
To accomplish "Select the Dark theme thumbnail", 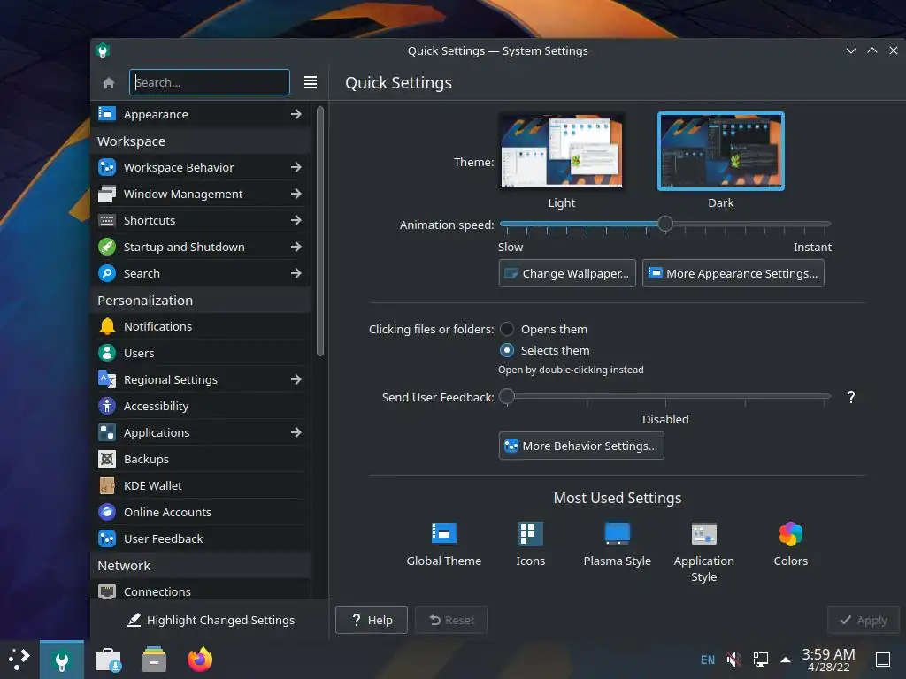I will (720, 150).
